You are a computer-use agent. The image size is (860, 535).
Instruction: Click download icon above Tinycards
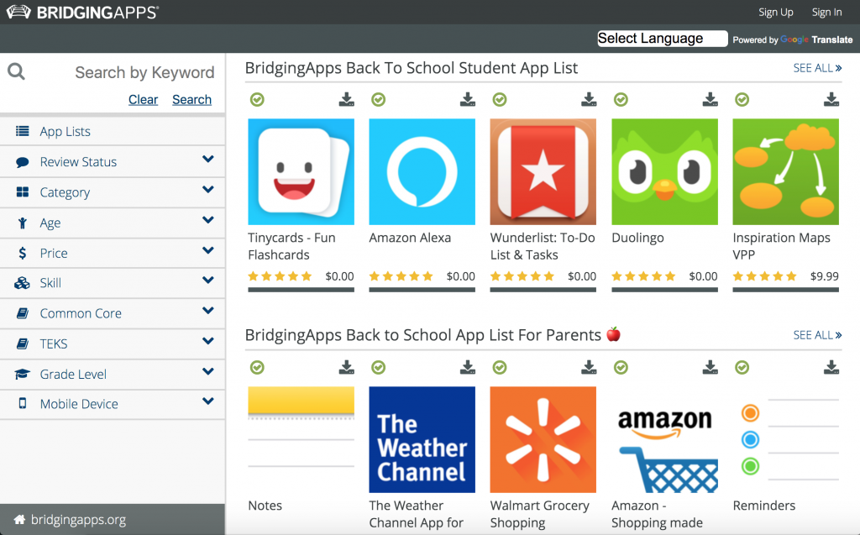pyautogui.click(x=347, y=99)
